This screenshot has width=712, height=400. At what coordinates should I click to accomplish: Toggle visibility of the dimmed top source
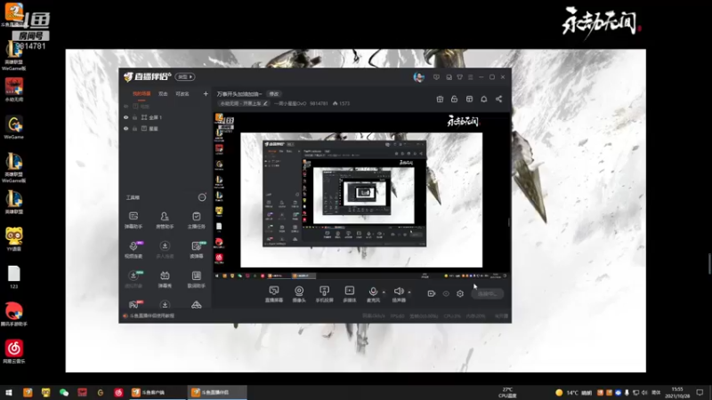[x=125, y=106]
